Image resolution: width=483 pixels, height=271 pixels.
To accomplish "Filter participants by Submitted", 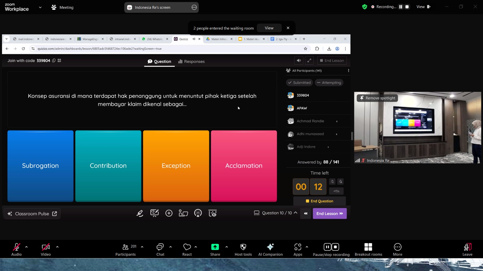I will [299, 83].
